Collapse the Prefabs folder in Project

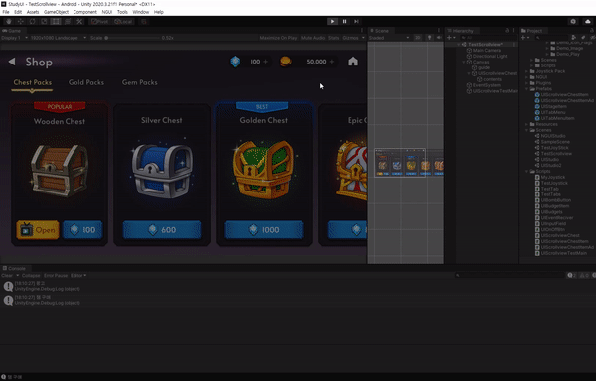coord(527,89)
